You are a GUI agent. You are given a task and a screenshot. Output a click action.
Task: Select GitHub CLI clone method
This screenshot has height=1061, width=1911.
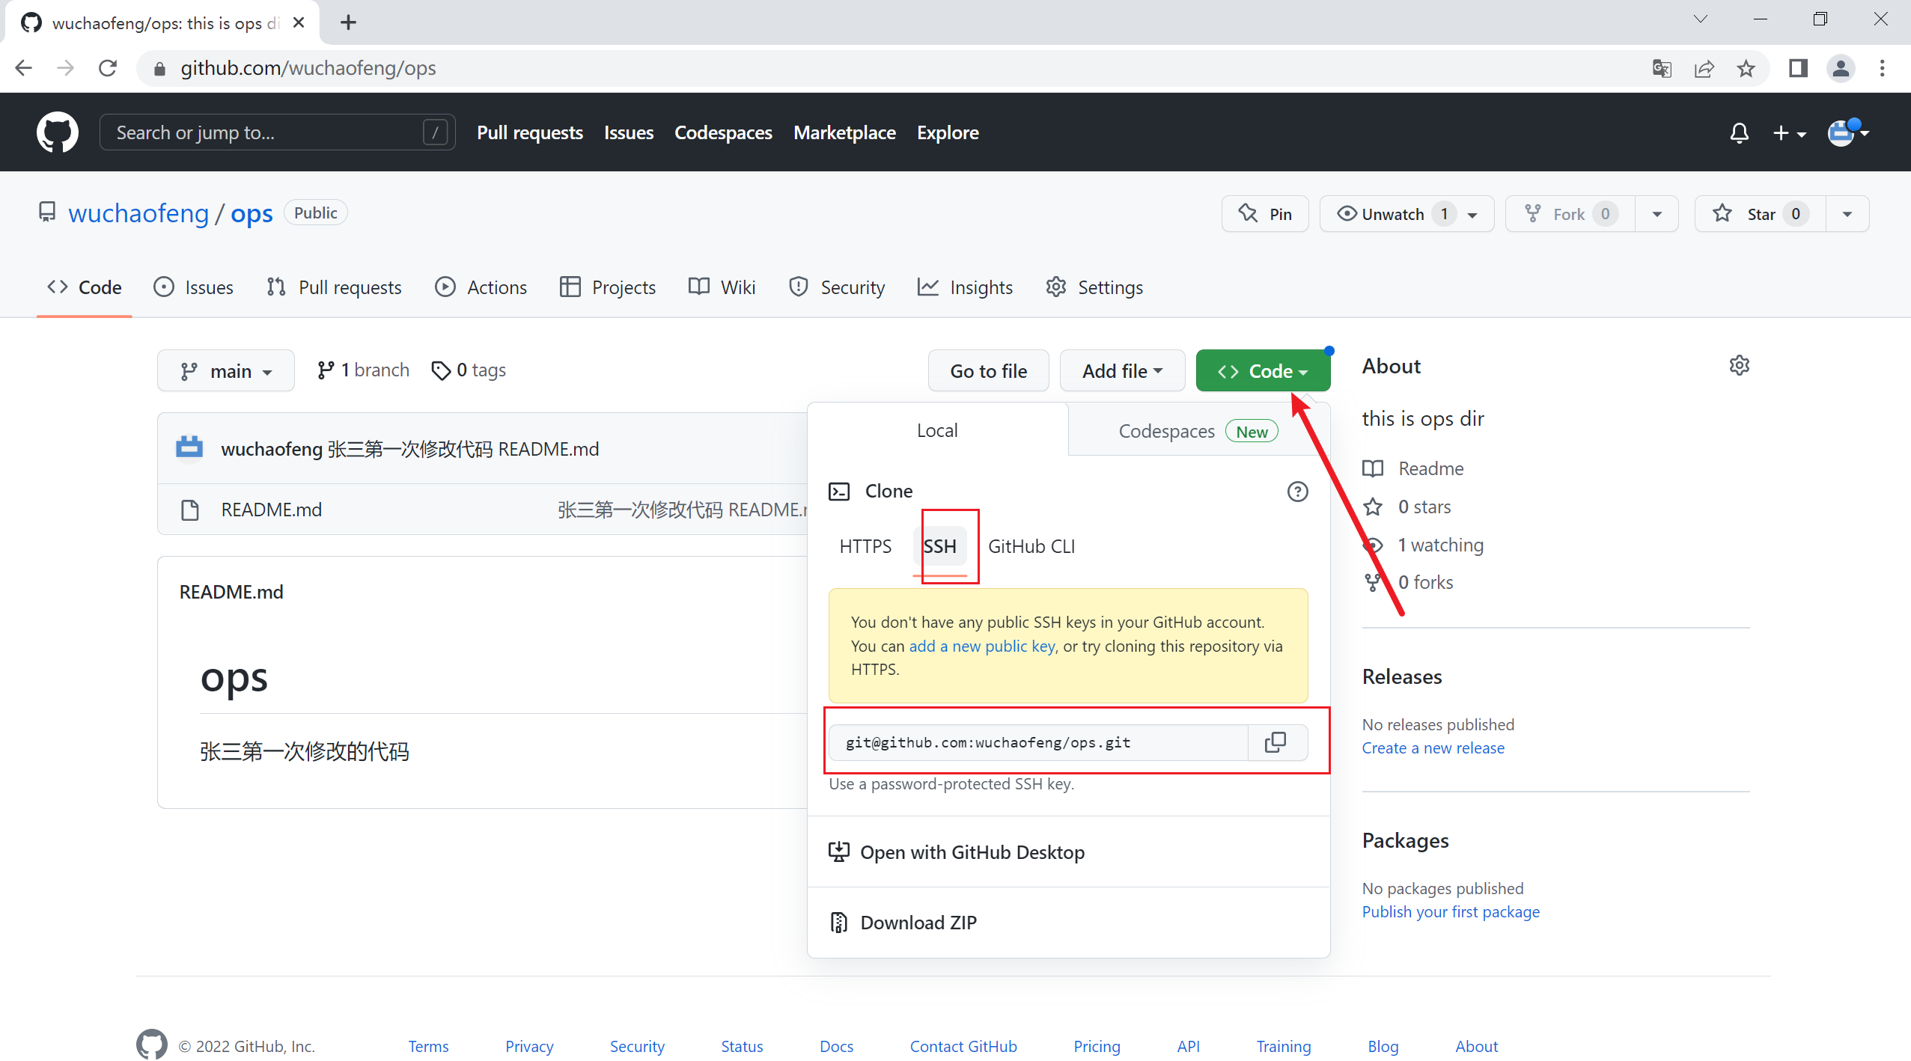point(1031,546)
